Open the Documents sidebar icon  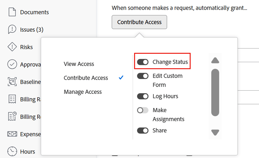(x=12, y=12)
